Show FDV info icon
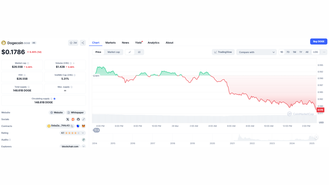This screenshot has width=329, height=185. tap(25, 75)
